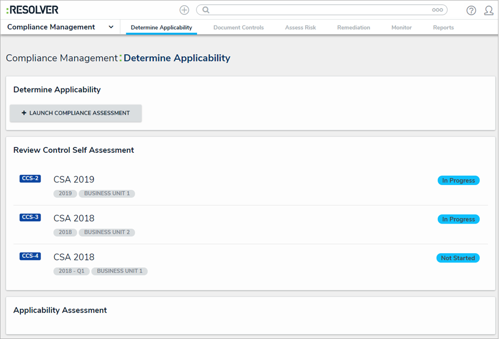Click the CCS-3 badge
This screenshot has width=499, height=339.
tap(30, 217)
